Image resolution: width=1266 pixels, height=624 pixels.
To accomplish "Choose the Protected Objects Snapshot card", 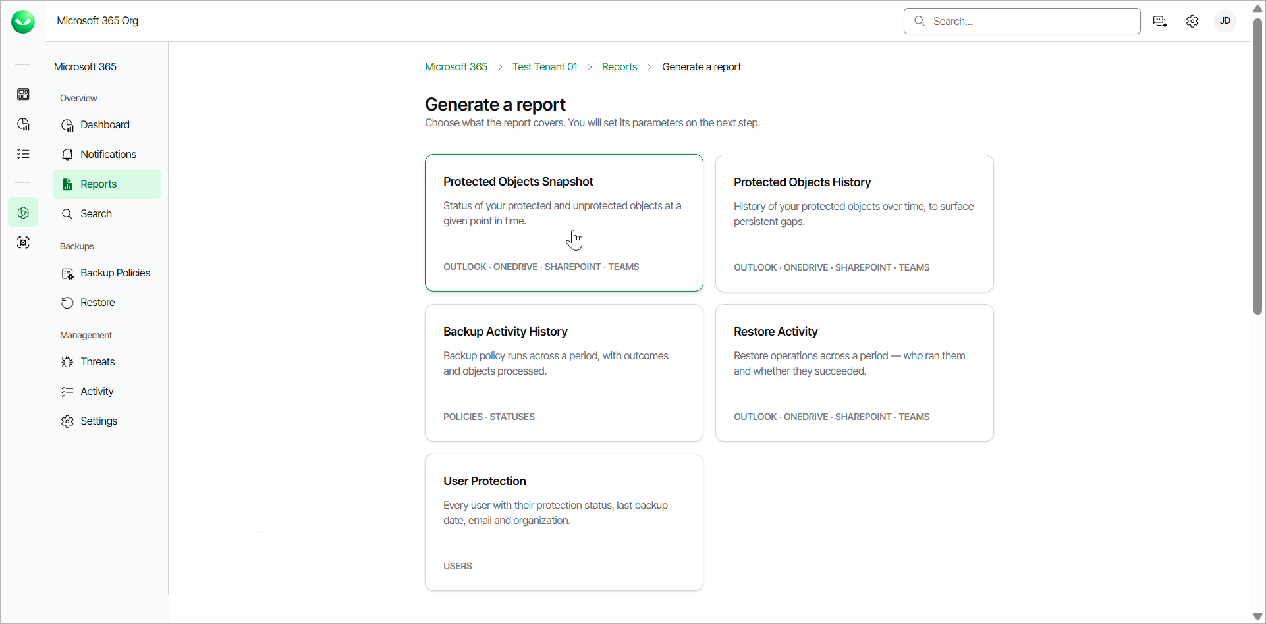I will pyautogui.click(x=564, y=222).
